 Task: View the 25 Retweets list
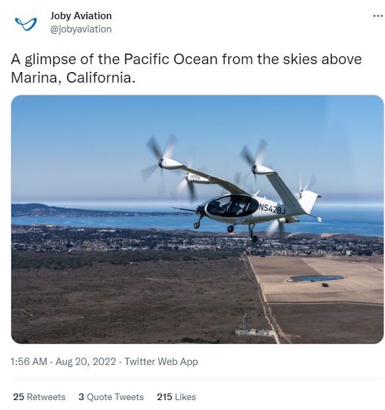click(39, 397)
